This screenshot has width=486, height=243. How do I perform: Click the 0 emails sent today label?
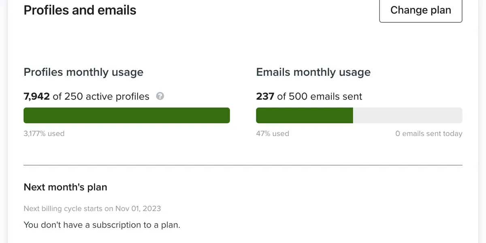429,134
